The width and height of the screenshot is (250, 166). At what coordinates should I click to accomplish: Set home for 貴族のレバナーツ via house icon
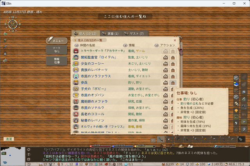166,70
